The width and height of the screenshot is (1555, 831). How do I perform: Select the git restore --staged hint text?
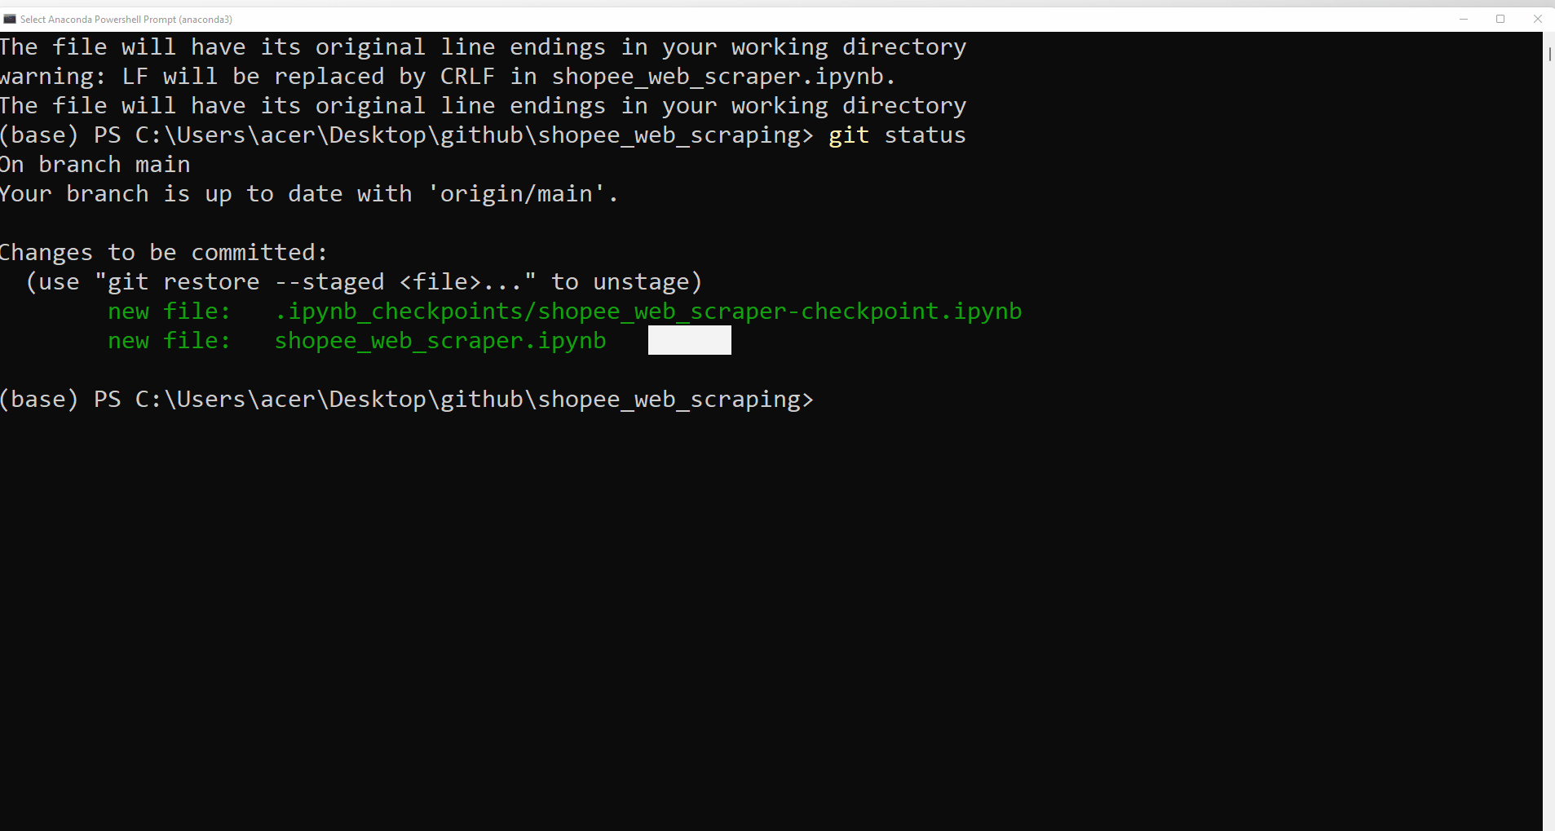(x=363, y=281)
